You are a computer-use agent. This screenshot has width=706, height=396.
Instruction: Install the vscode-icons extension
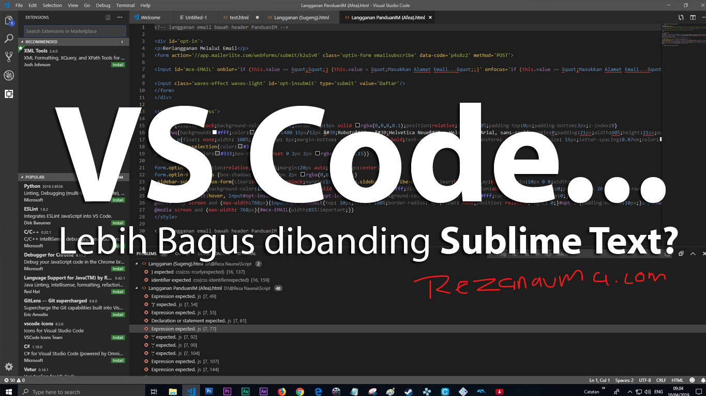[118, 338]
